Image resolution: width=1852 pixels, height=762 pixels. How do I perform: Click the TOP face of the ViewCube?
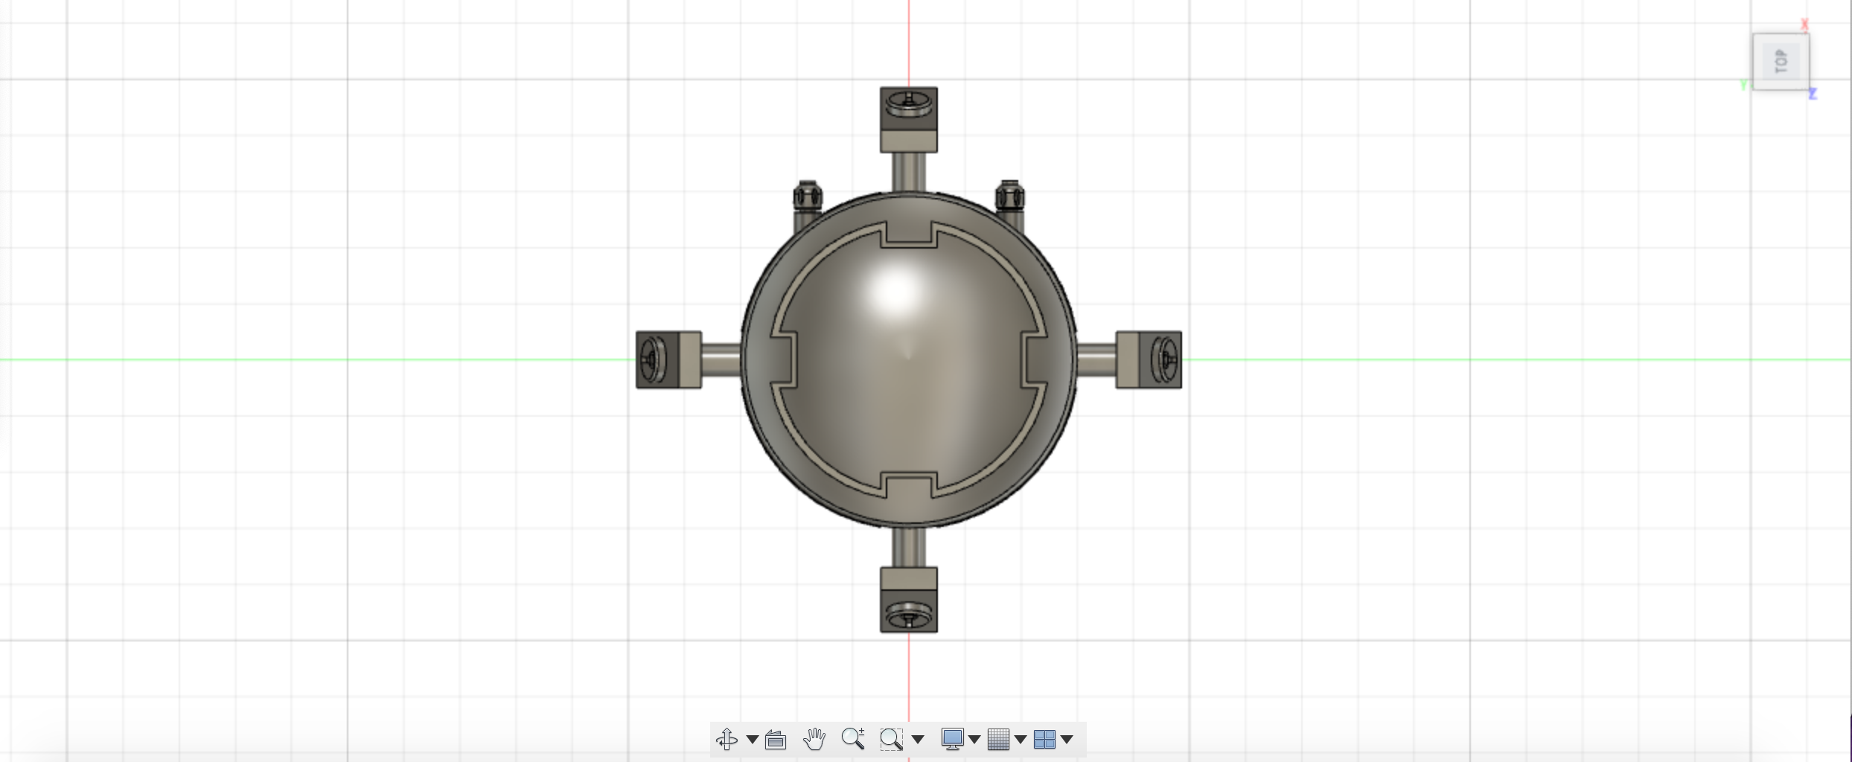click(1781, 62)
